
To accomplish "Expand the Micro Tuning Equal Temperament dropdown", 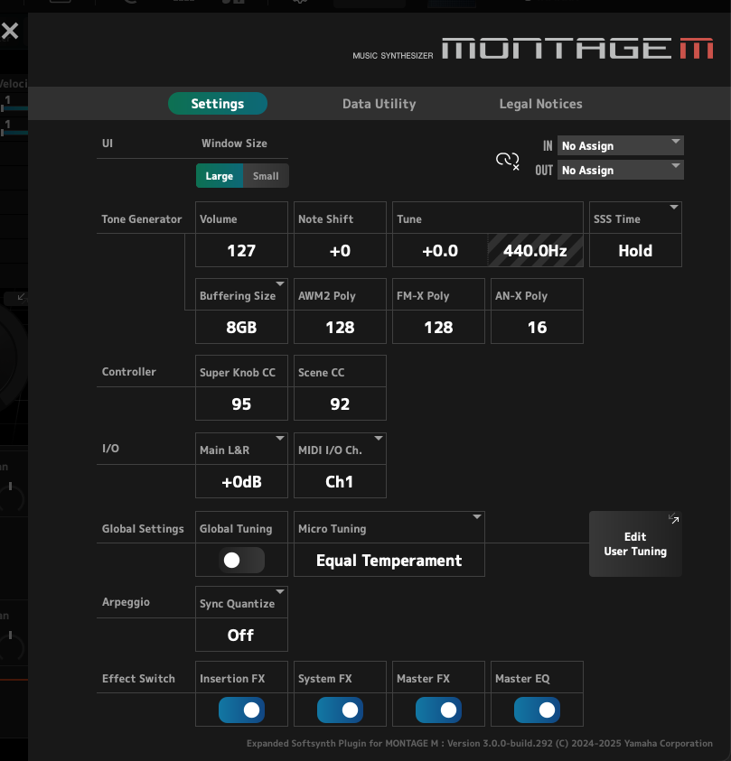I will pyautogui.click(x=389, y=560).
